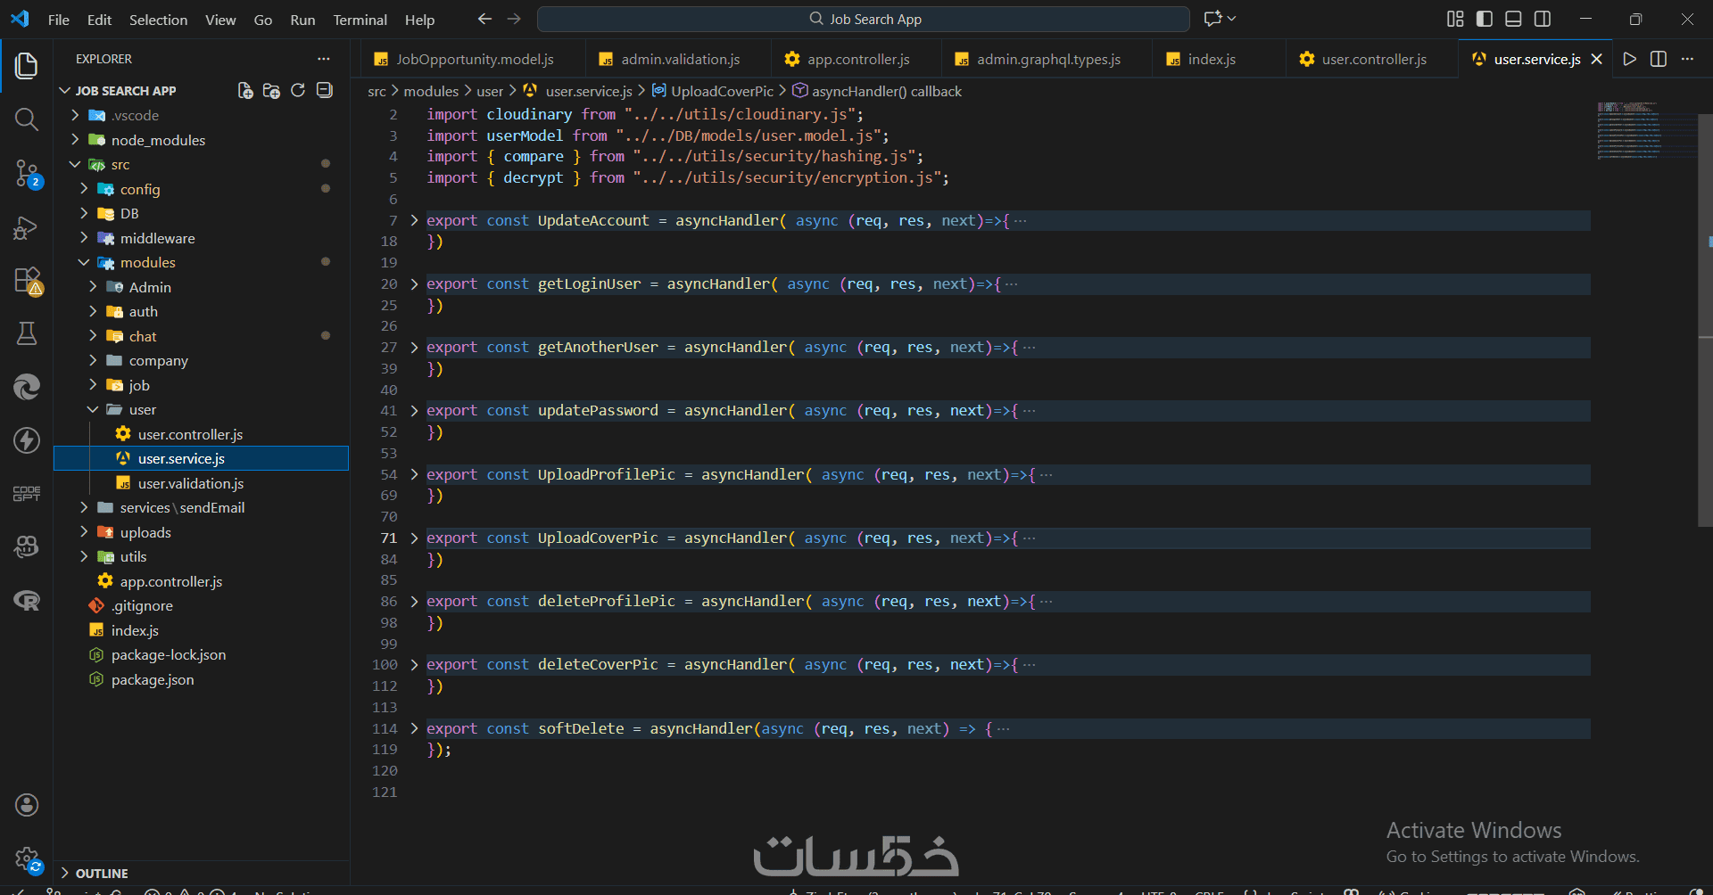This screenshot has height=895, width=1713.
Task: Expand the folded softDelete function
Action: [x=414, y=729]
